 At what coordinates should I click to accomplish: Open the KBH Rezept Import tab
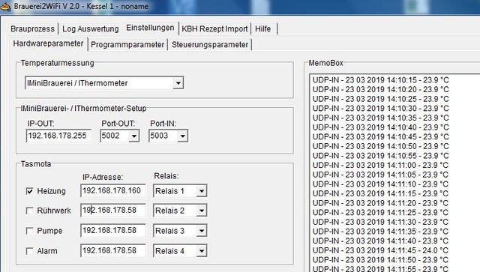point(214,29)
